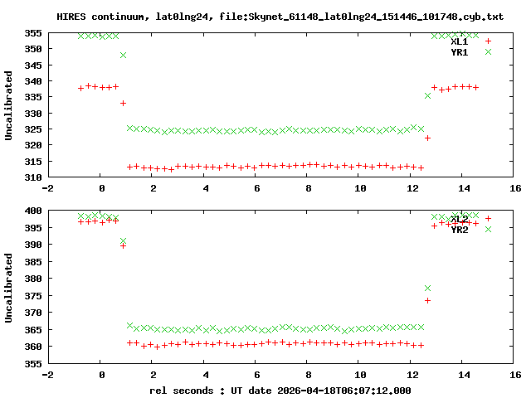
Task: Click the '-2' x-axis tick under top plot
Action: 48,188
